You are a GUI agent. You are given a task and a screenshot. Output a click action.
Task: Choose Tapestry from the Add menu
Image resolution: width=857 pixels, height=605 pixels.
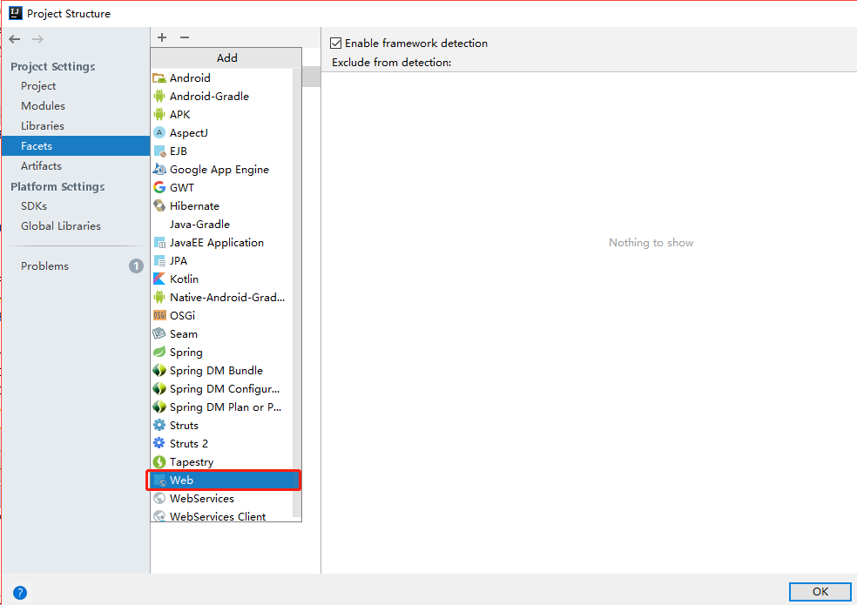click(x=223, y=462)
